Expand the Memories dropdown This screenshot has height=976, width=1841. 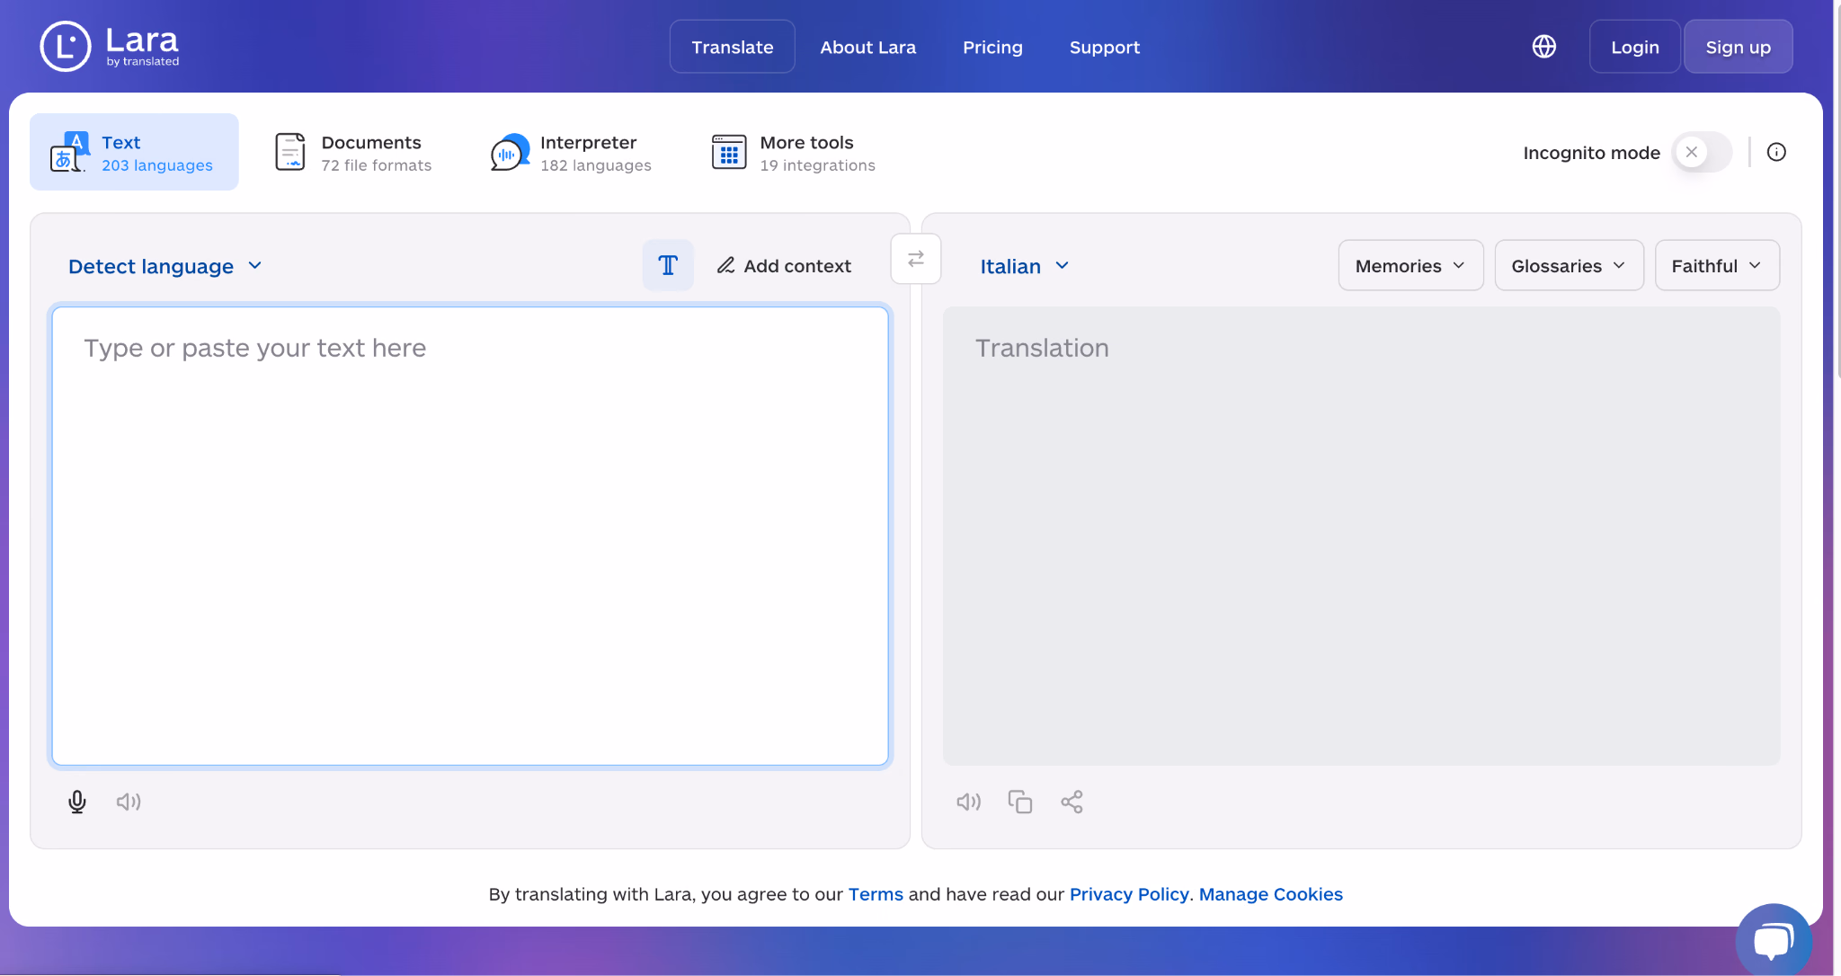[x=1410, y=265]
